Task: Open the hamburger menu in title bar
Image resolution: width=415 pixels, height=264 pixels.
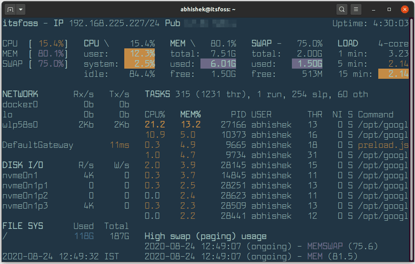Action: [356, 9]
